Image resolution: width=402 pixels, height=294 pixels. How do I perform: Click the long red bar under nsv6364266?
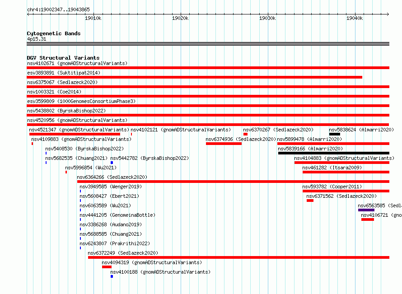pyautogui.click(x=234, y=182)
